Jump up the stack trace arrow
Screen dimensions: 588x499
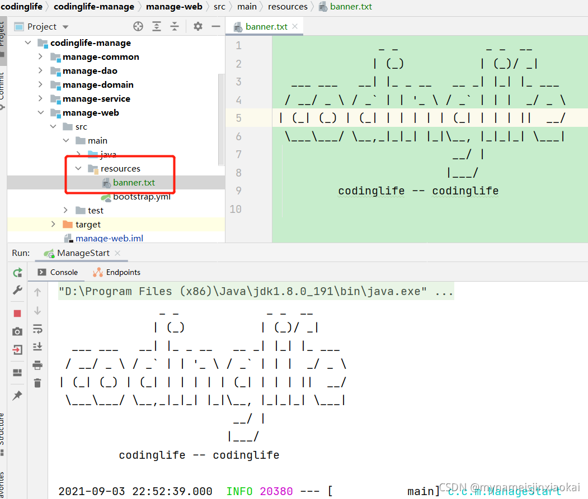pos(37,292)
